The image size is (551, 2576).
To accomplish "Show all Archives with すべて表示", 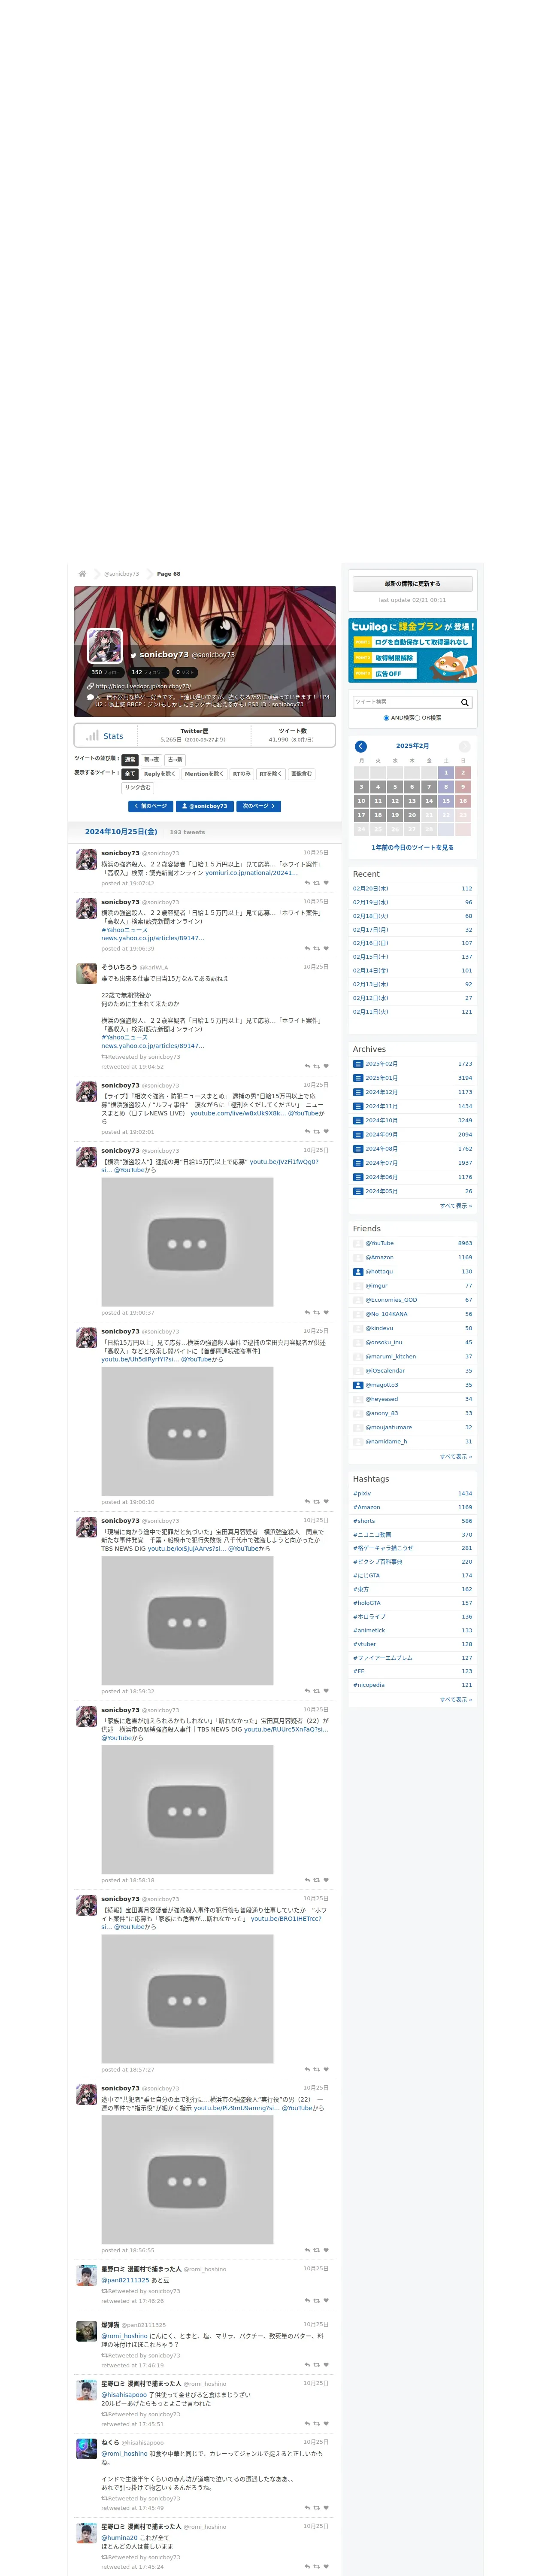I will 456,1206.
